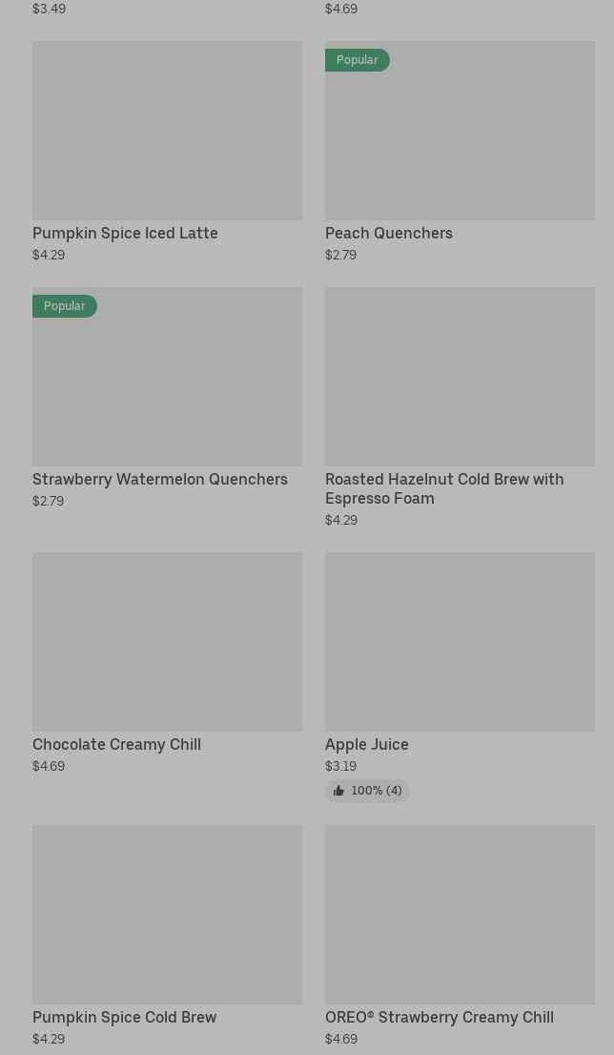Click the Popular badge on Peach Quenchers
The height and width of the screenshot is (1055, 614).
358,60
